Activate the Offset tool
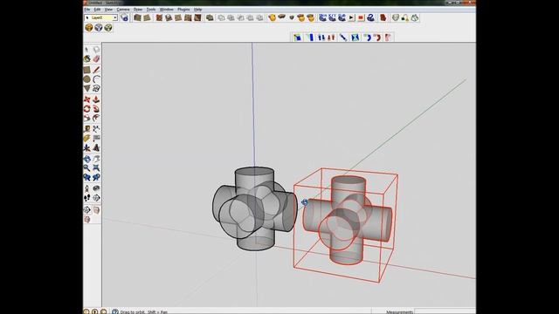559x314 pixels. [96, 118]
